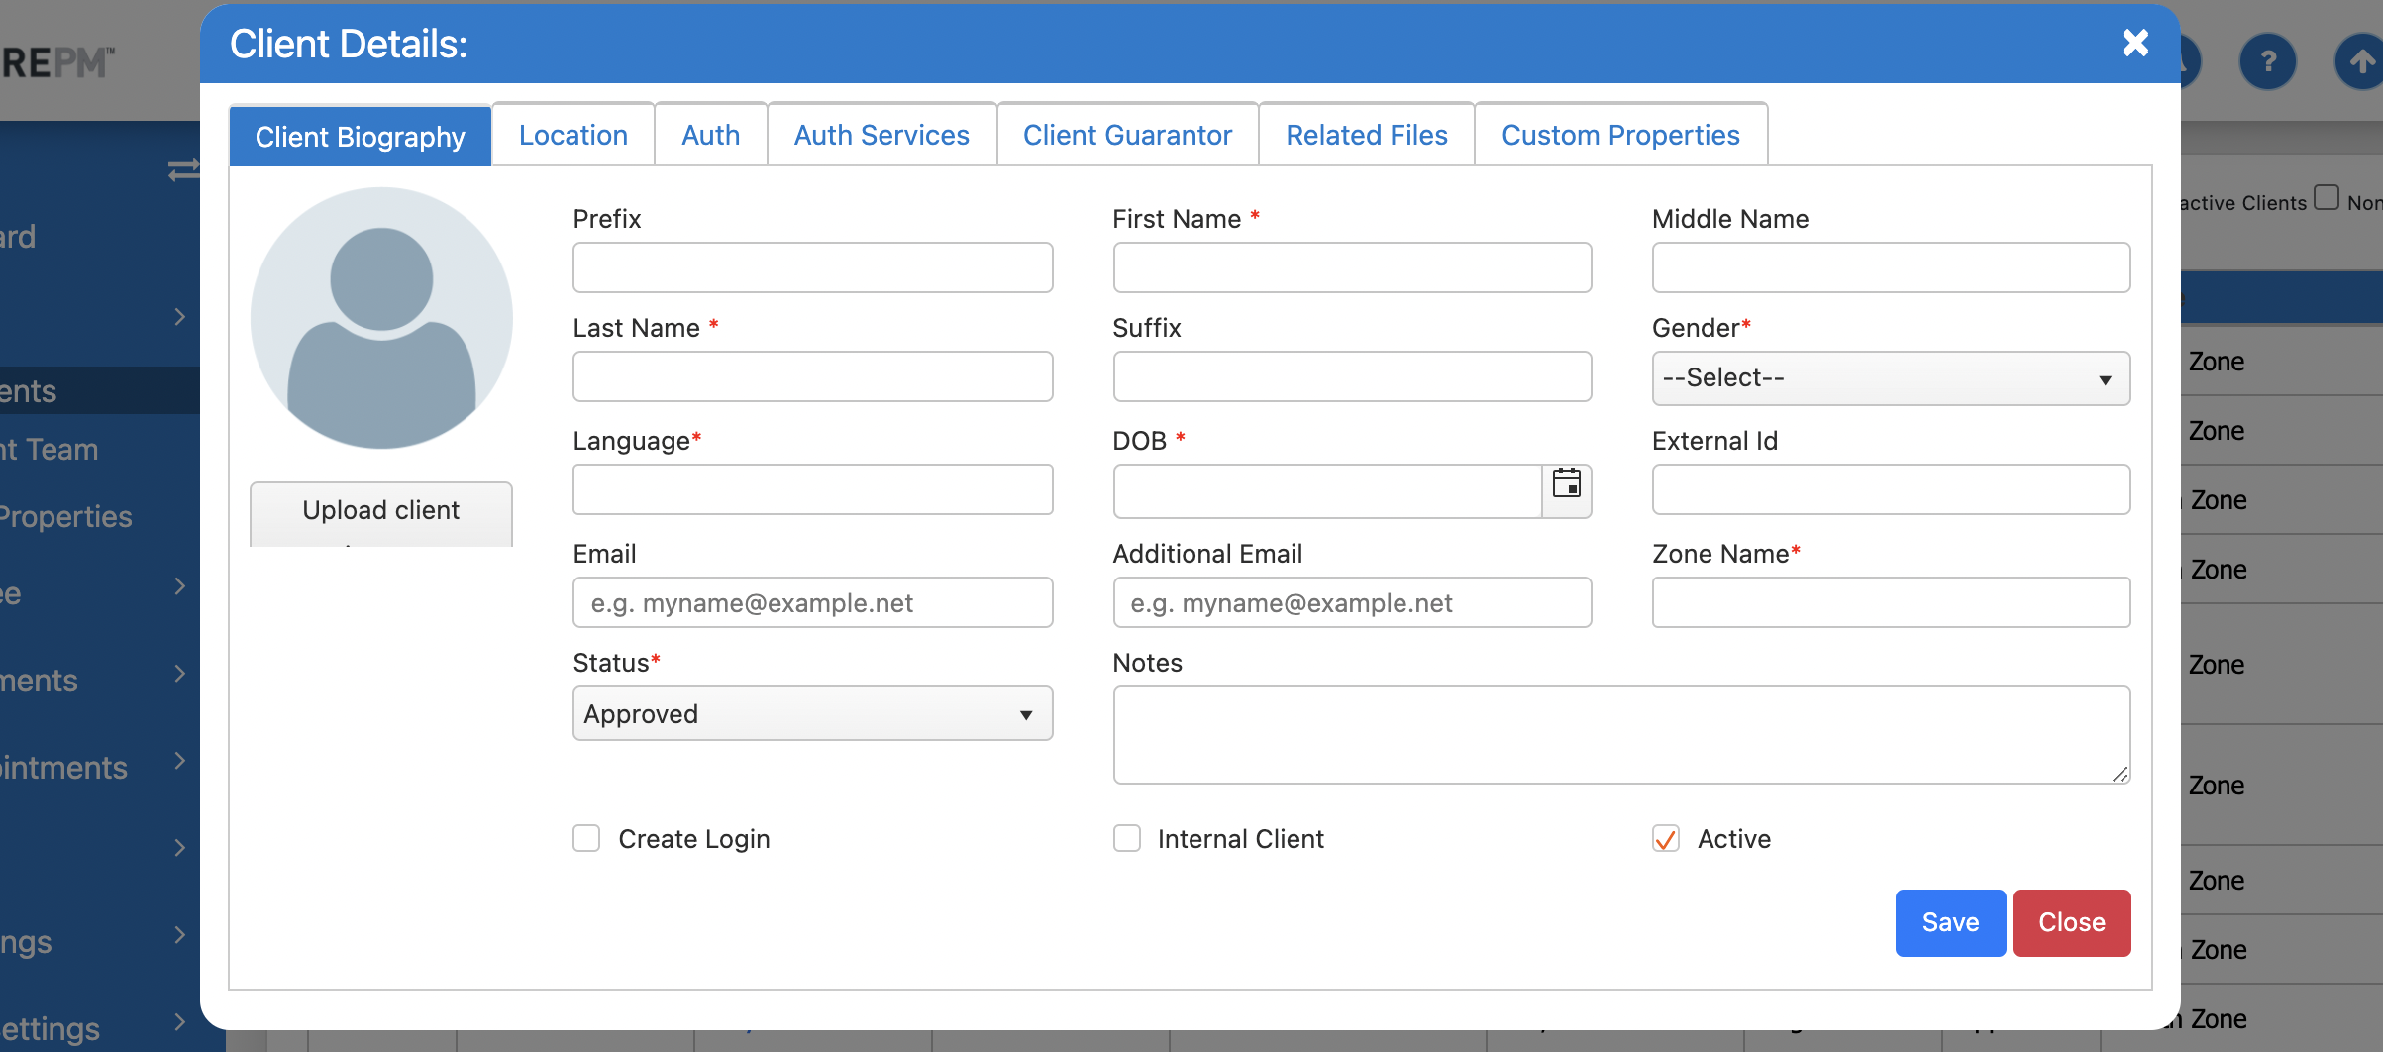The height and width of the screenshot is (1052, 2383).
Task: Open the Client Guarantor tab
Action: pyautogui.click(x=1127, y=135)
